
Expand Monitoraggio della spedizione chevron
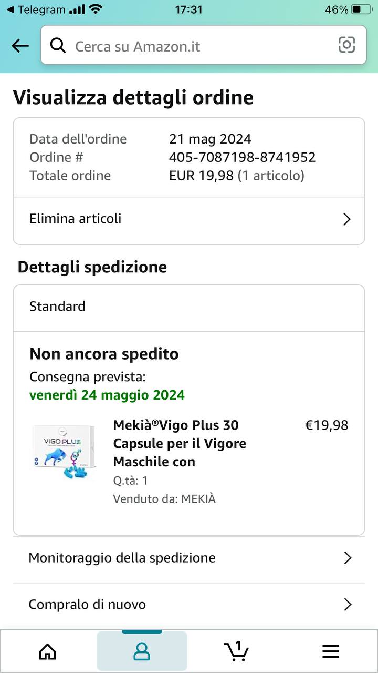tap(347, 558)
